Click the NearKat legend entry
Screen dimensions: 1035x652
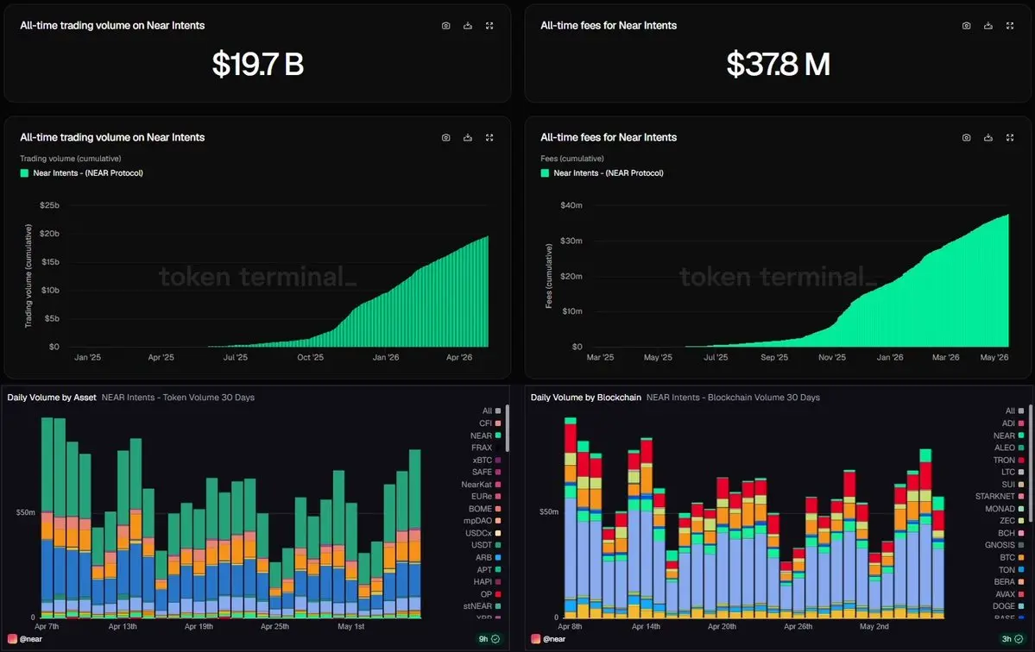click(481, 485)
